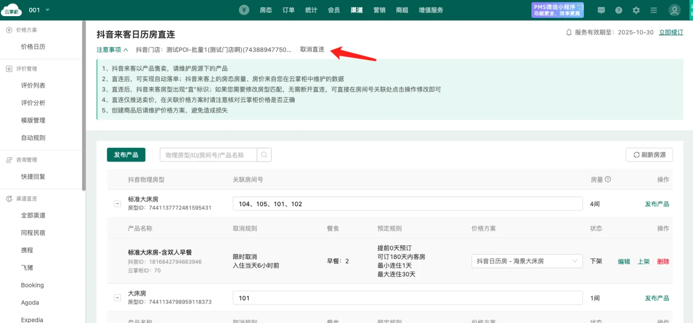Image resolution: width=693 pixels, height=323 pixels.
Task: Switch to the 统计 menu
Action: point(311,10)
